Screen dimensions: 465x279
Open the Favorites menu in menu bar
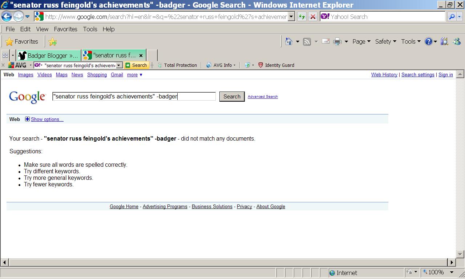pyautogui.click(x=65, y=29)
